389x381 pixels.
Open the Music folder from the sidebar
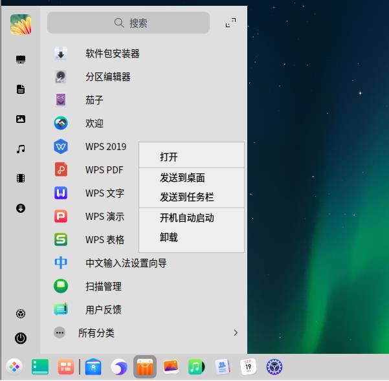pyautogui.click(x=21, y=149)
